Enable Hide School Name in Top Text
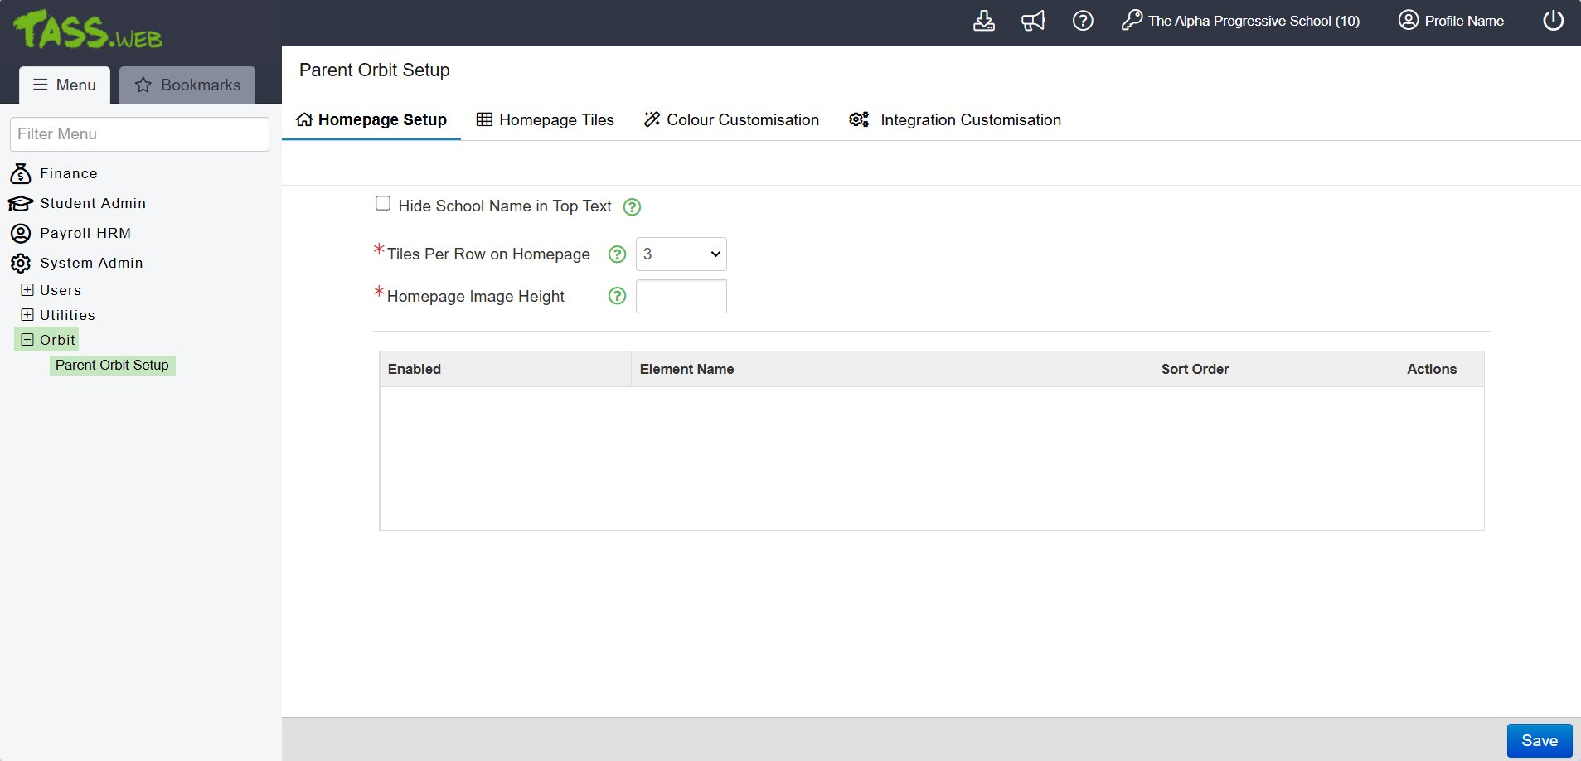This screenshot has height=761, width=1581. click(x=383, y=204)
